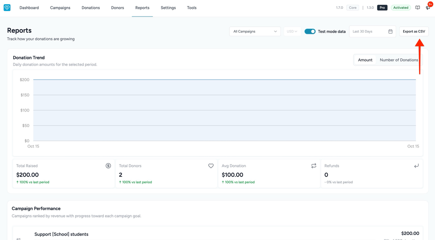Screen dimensions: 435x240
Task: Click the campaign's $200.00 revenue amount
Action: [x=410, y=233]
